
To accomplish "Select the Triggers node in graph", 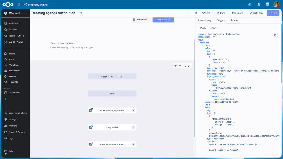I will [x=112, y=76].
